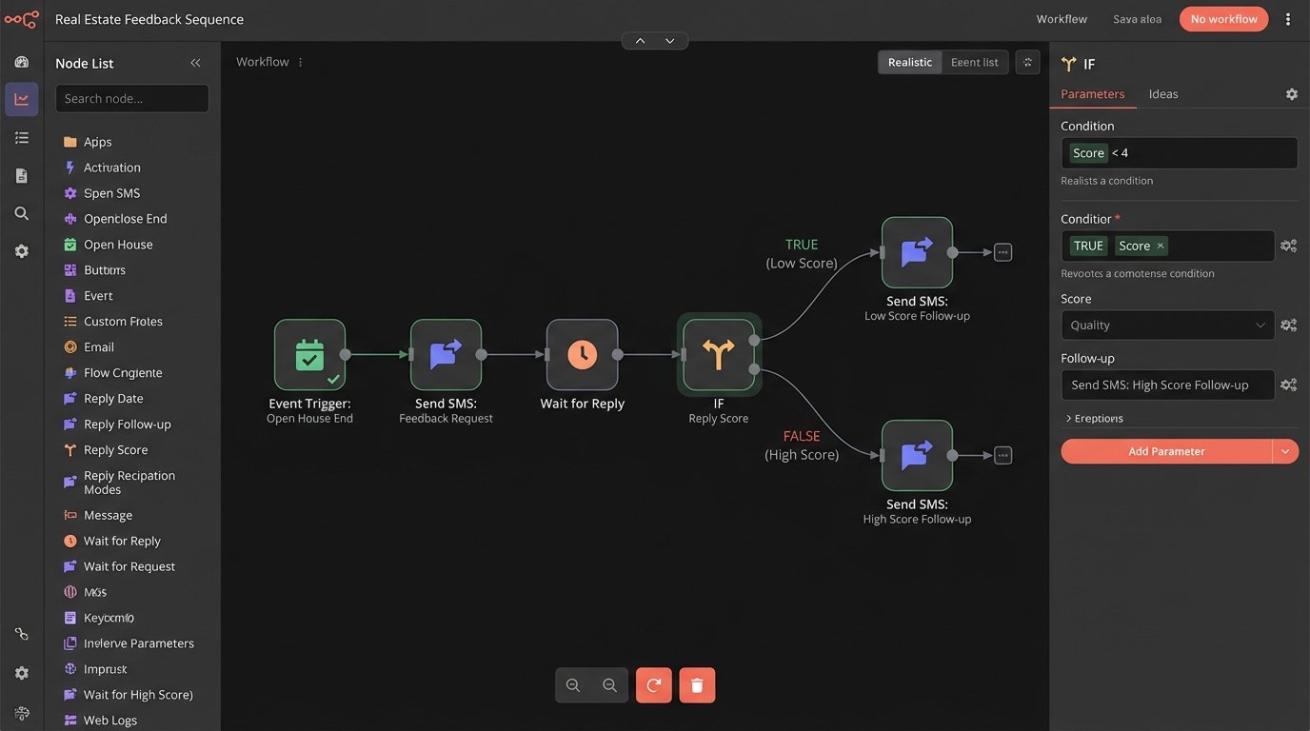Remove the Score tag from condition
The image size is (1310, 731).
[x=1160, y=246]
